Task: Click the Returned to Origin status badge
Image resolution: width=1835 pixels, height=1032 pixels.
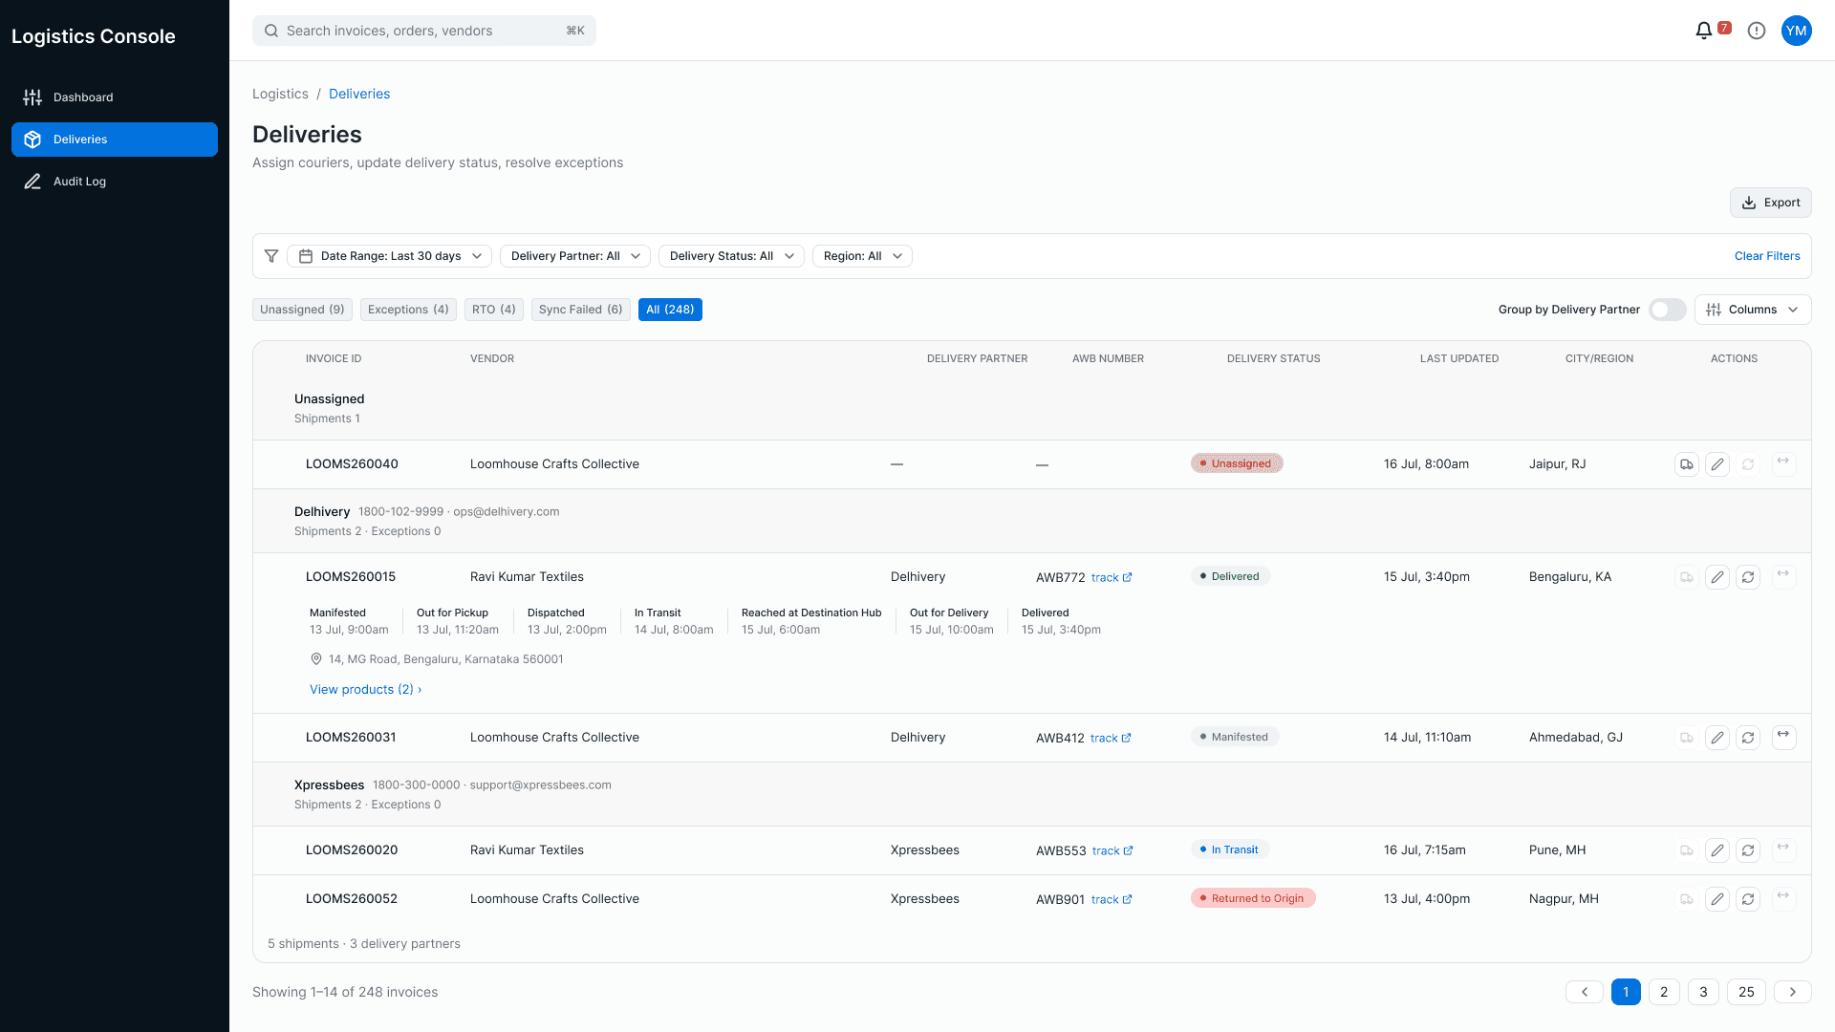Action: 1253,898
